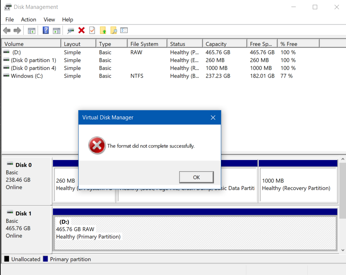Click the disk icon next to Disk 1 label
Screen dimensions: 346x275
click(x=10, y=212)
